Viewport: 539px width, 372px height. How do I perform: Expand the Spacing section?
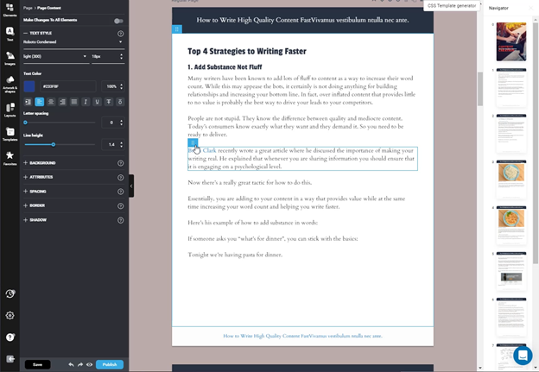tap(25, 192)
